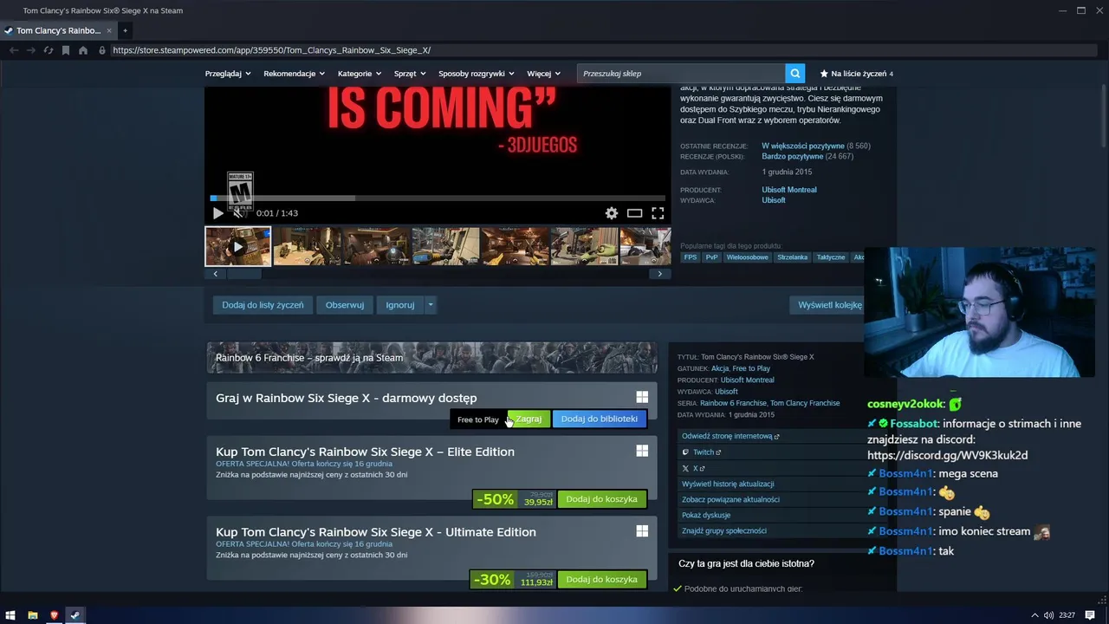Screen dimensions: 1109x624
Task: Play the trailer video
Action: click(217, 213)
